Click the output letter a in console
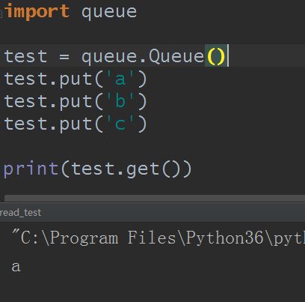Image resolution: width=305 pixels, height=302 pixels. pos(16,267)
